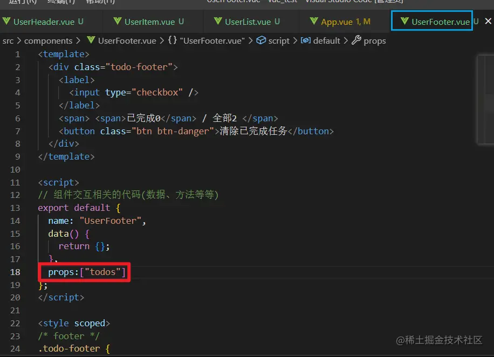Expand chevron after 'default' breadcrumb
Screen dimensions: 494x357
click(346, 41)
